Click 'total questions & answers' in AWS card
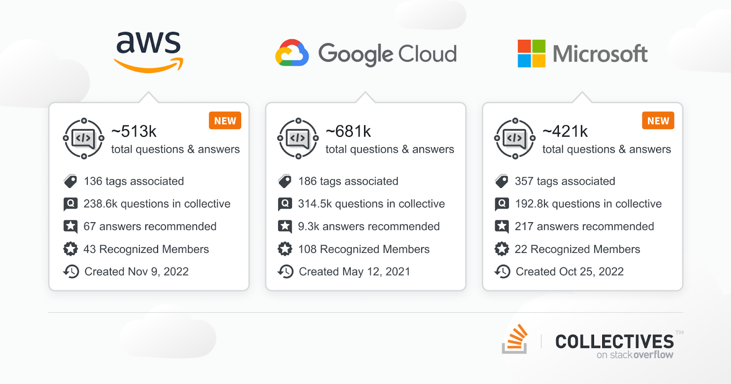The height and width of the screenshot is (384, 731). pyautogui.click(x=175, y=149)
